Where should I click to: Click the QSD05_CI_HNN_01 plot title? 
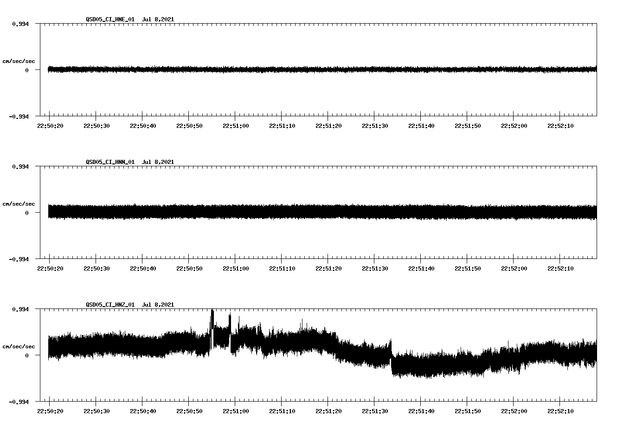(x=110, y=162)
